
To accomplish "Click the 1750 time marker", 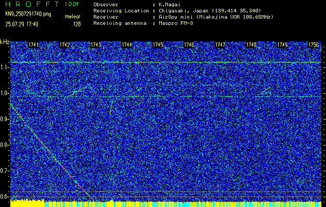I will click(x=314, y=45).
